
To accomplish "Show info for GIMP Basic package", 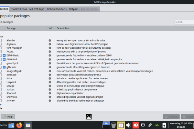I will (x=50, y=55).
